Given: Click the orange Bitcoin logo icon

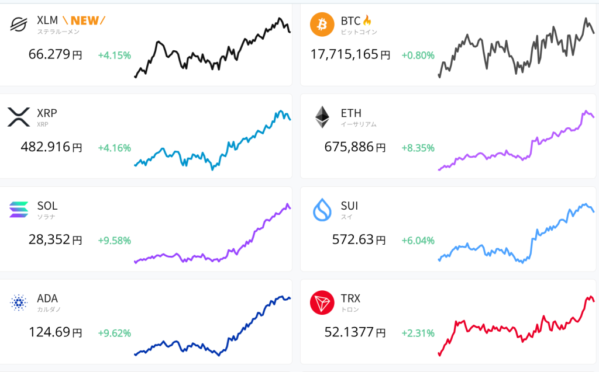Looking at the screenshot, I should click(322, 25).
